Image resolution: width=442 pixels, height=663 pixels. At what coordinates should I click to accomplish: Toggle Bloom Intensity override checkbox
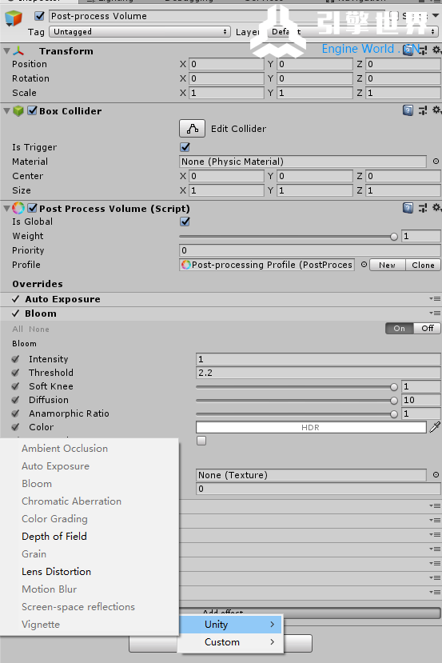16,359
